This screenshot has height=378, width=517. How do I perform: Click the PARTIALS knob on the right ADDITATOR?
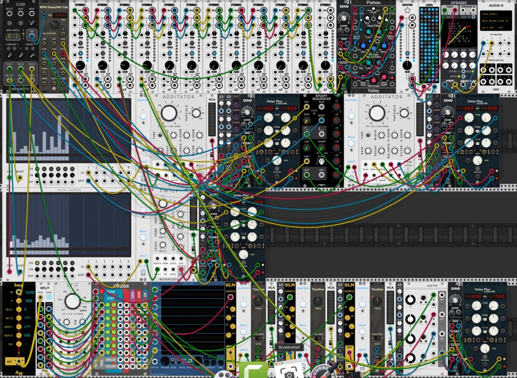(404, 113)
